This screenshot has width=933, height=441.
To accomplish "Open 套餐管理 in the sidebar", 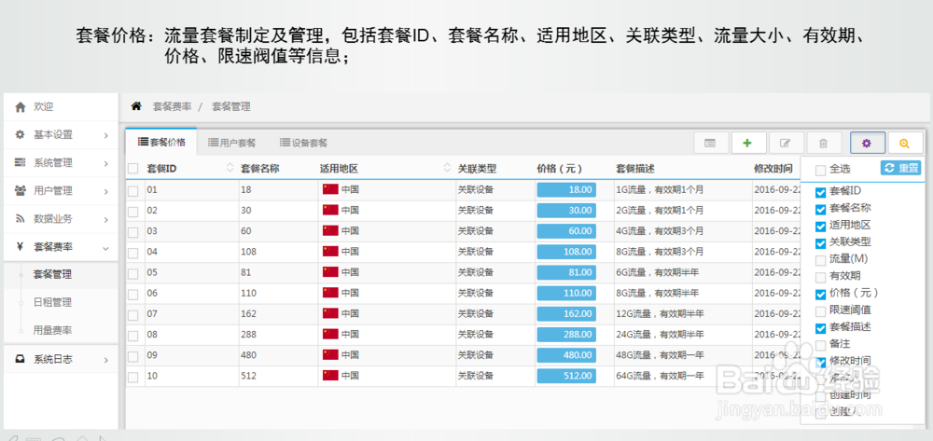I will coord(52,275).
